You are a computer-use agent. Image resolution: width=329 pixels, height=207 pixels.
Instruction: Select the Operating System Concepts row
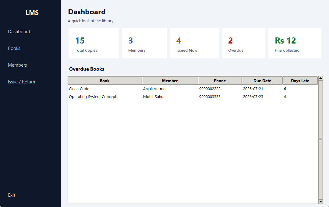pyautogui.click(x=193, y=97)
